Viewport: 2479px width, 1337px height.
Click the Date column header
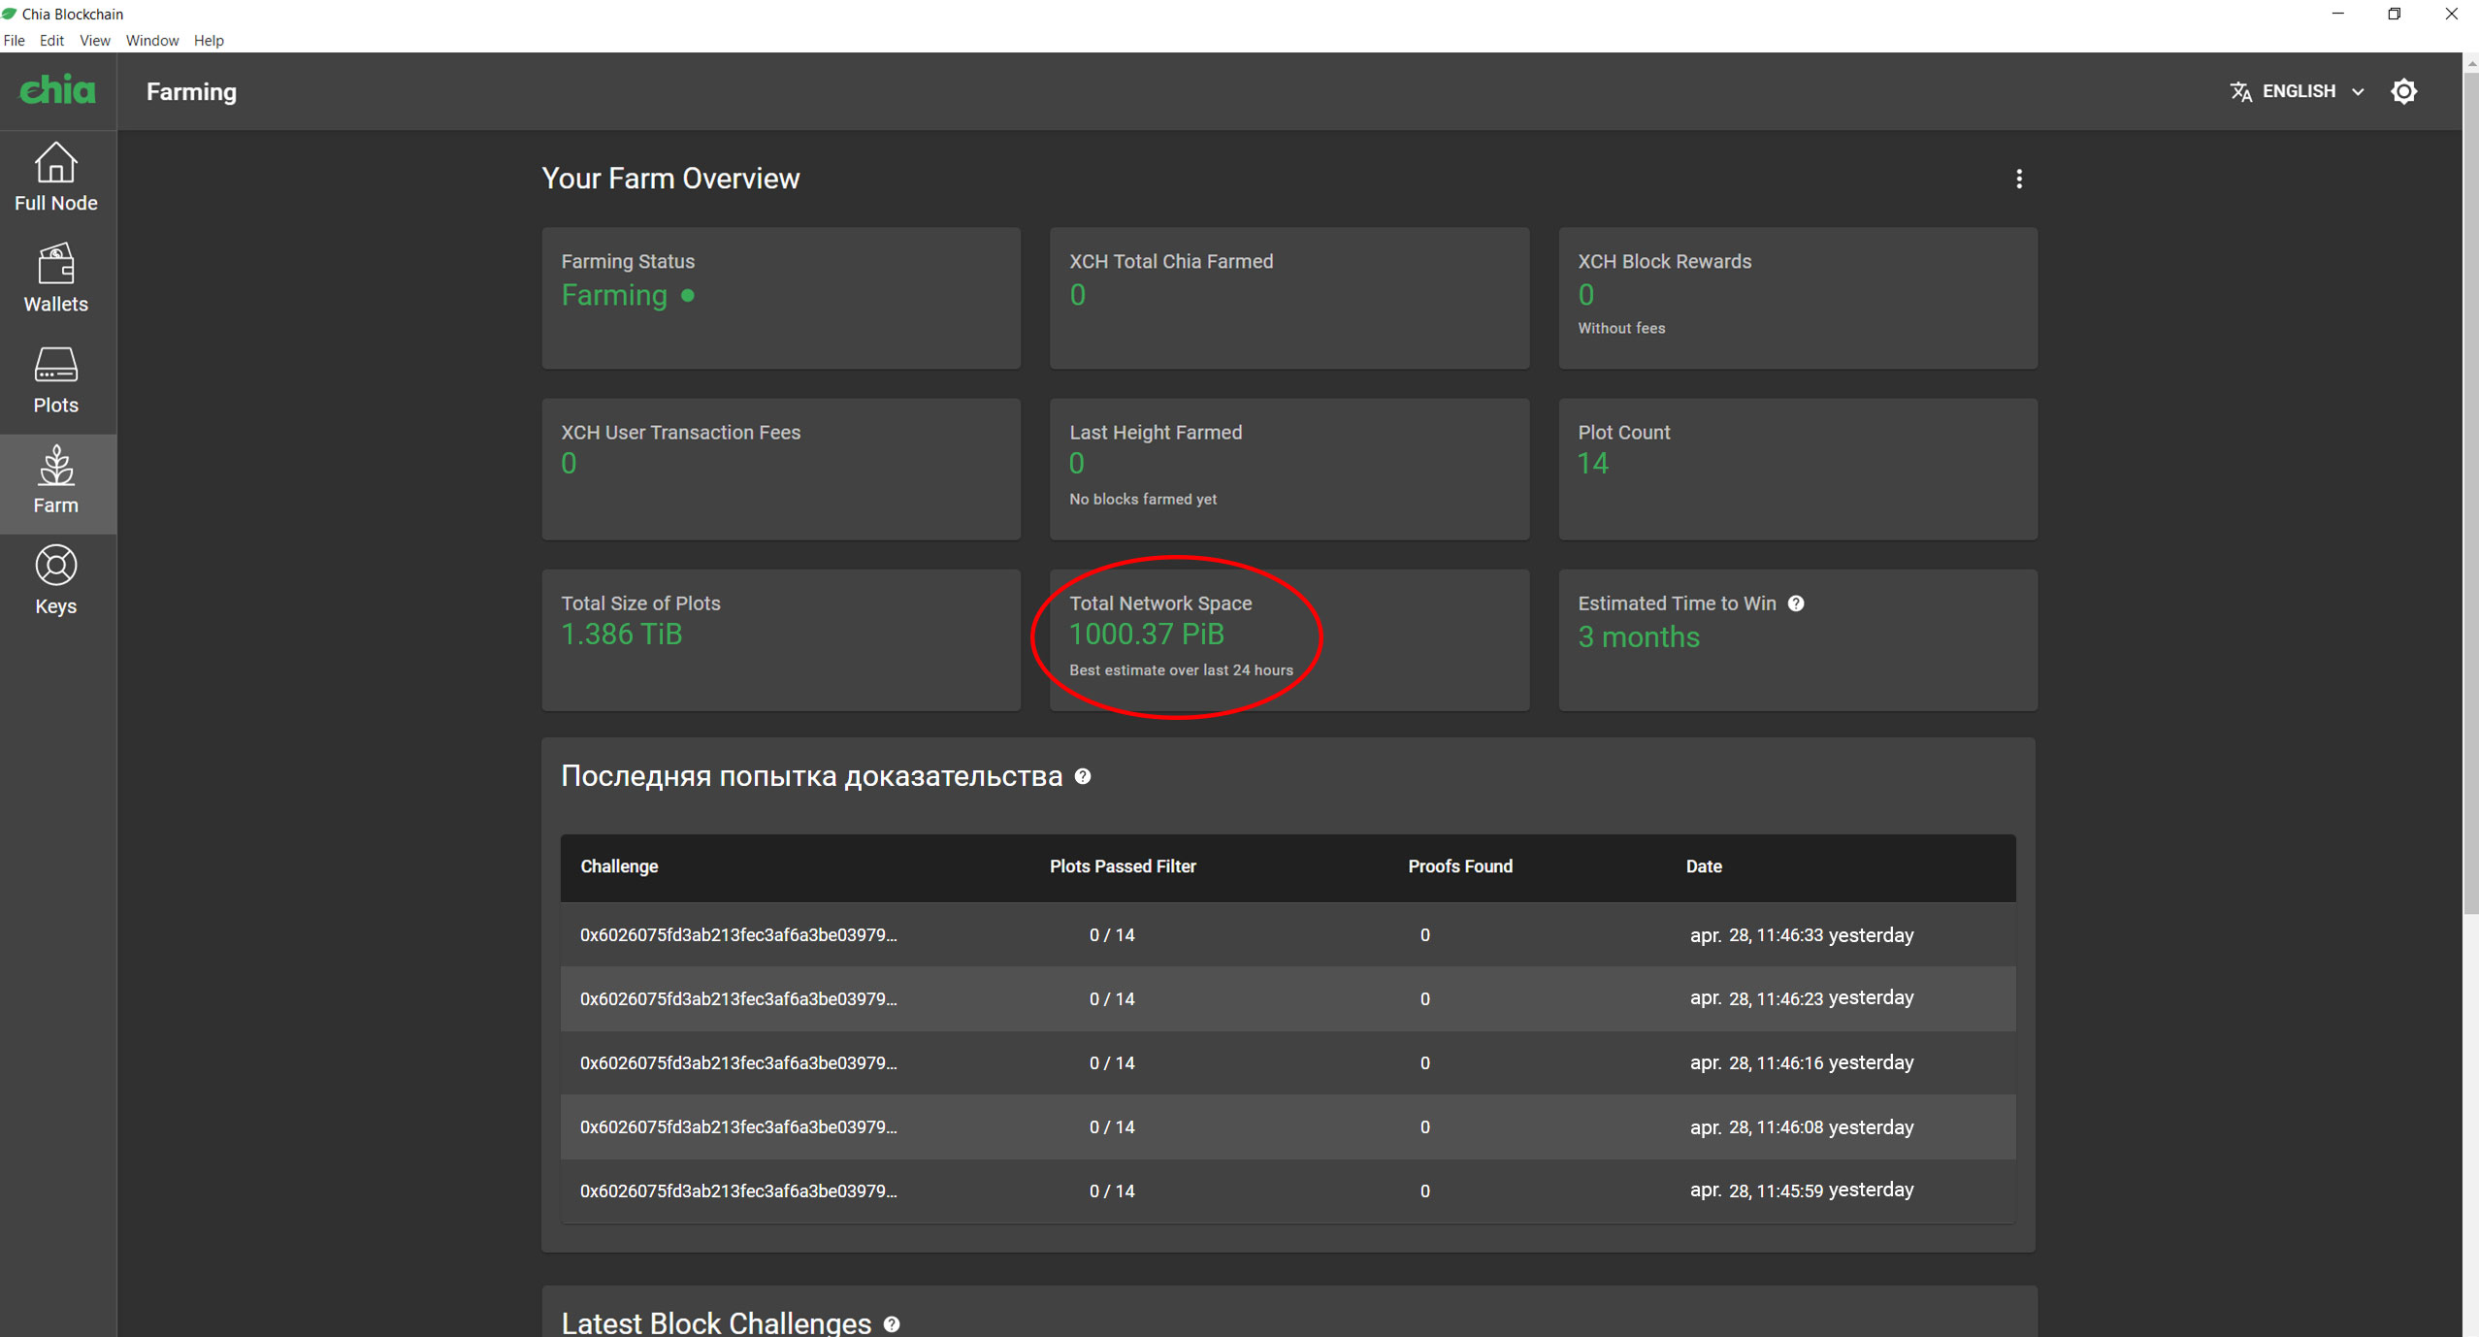1704,866
